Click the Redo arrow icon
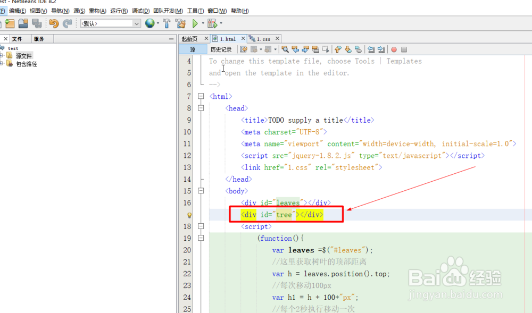Image resolution: width=532 pixels, height=313 pixels. point(67,23)
